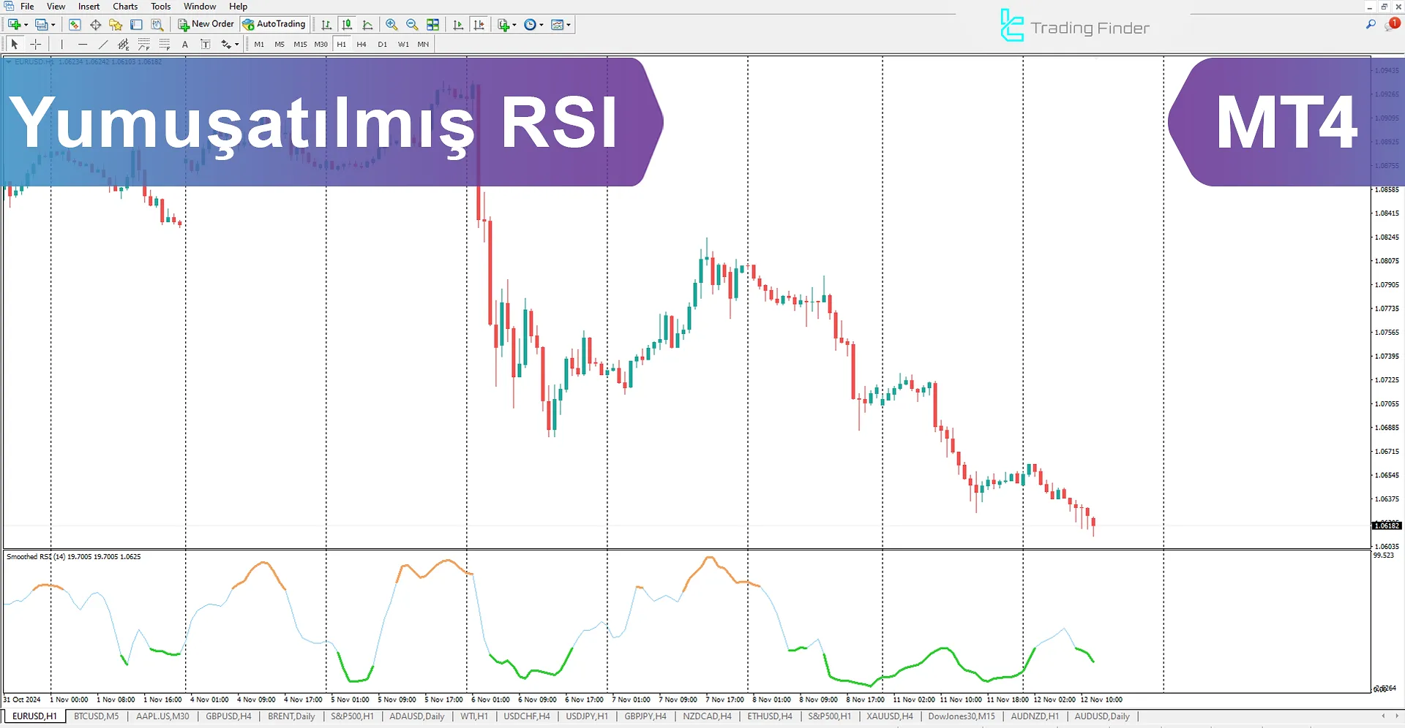Toggle the chart shift indicator

point(479,24)
